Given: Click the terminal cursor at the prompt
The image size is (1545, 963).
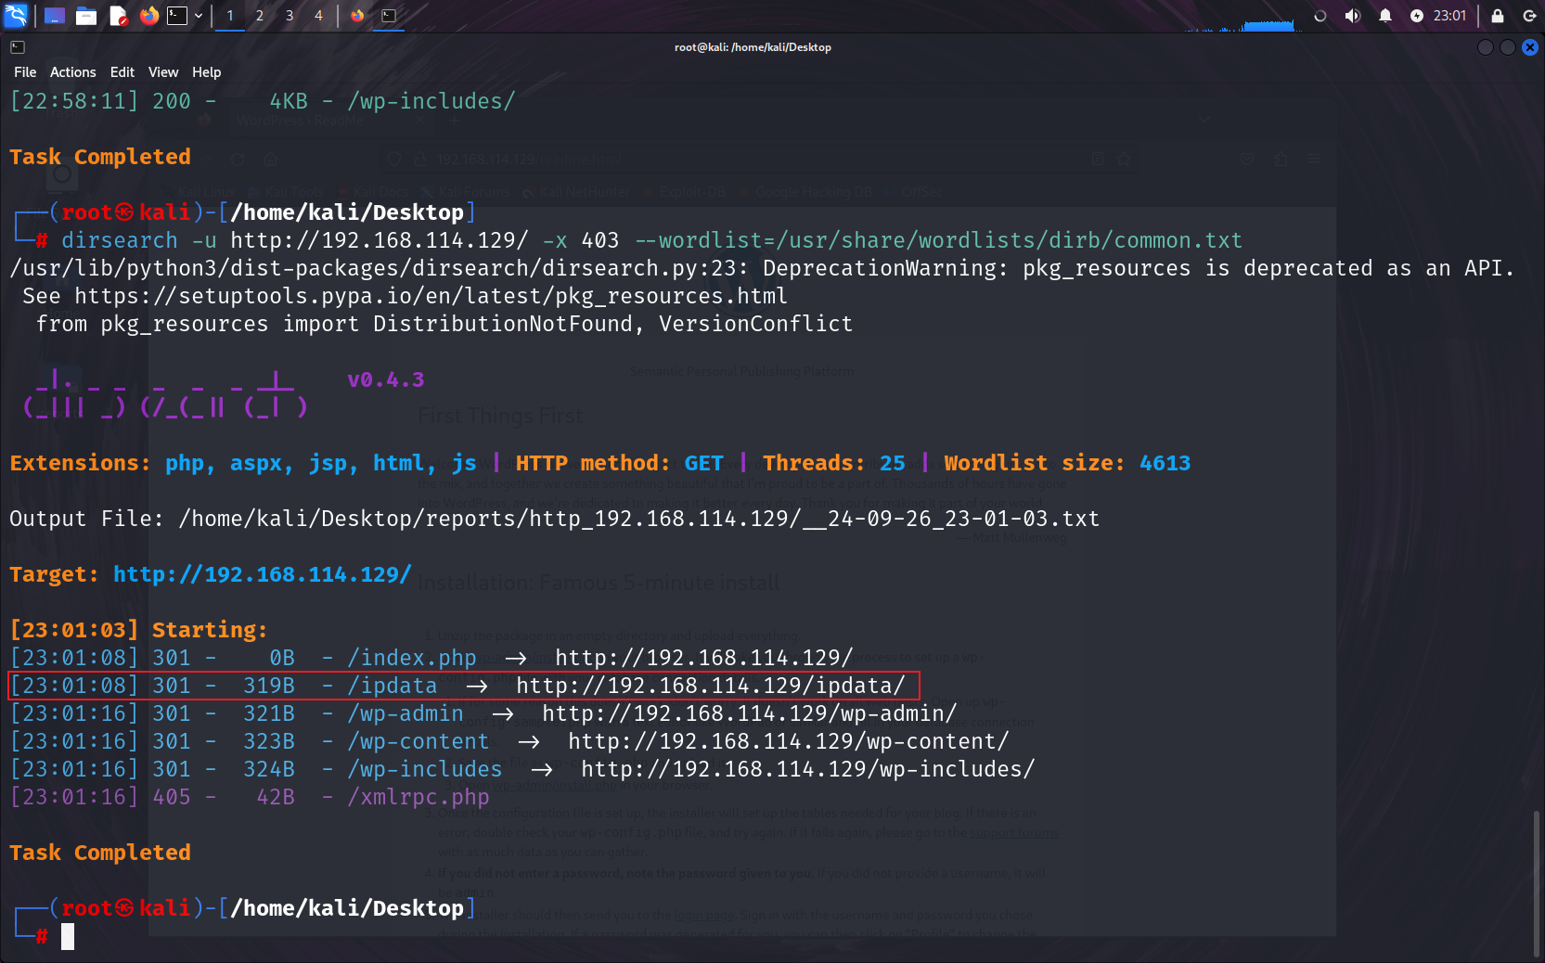Looking at the screenshot, I should (68, 937).
